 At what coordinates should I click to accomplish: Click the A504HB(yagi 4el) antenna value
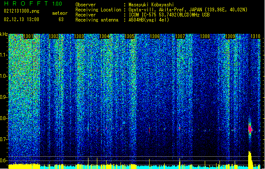point(149,20)
